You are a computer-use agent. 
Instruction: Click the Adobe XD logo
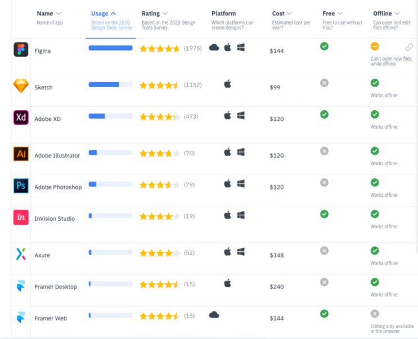pyautogui.click(x=21, y=117)
